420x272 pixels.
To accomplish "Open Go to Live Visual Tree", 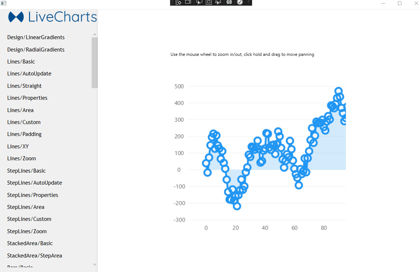I will 179,2.
